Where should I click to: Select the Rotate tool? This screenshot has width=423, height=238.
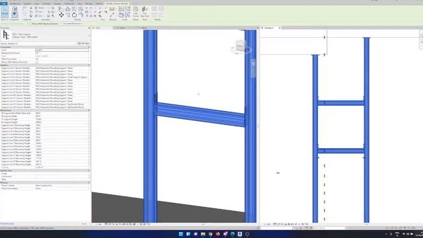point(74,15)
